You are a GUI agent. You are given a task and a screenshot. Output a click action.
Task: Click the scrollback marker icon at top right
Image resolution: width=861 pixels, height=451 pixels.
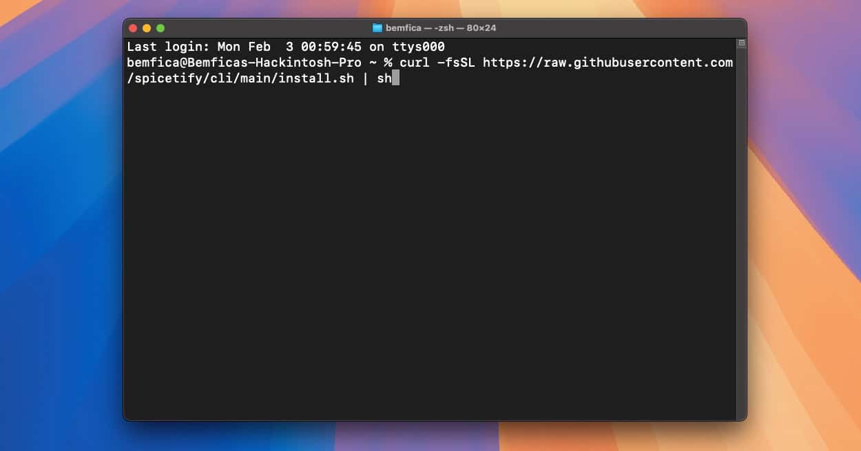tap(742, 43)
